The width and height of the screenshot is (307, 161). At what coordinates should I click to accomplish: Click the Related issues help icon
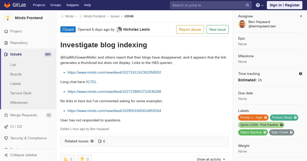tap(92, 141)
